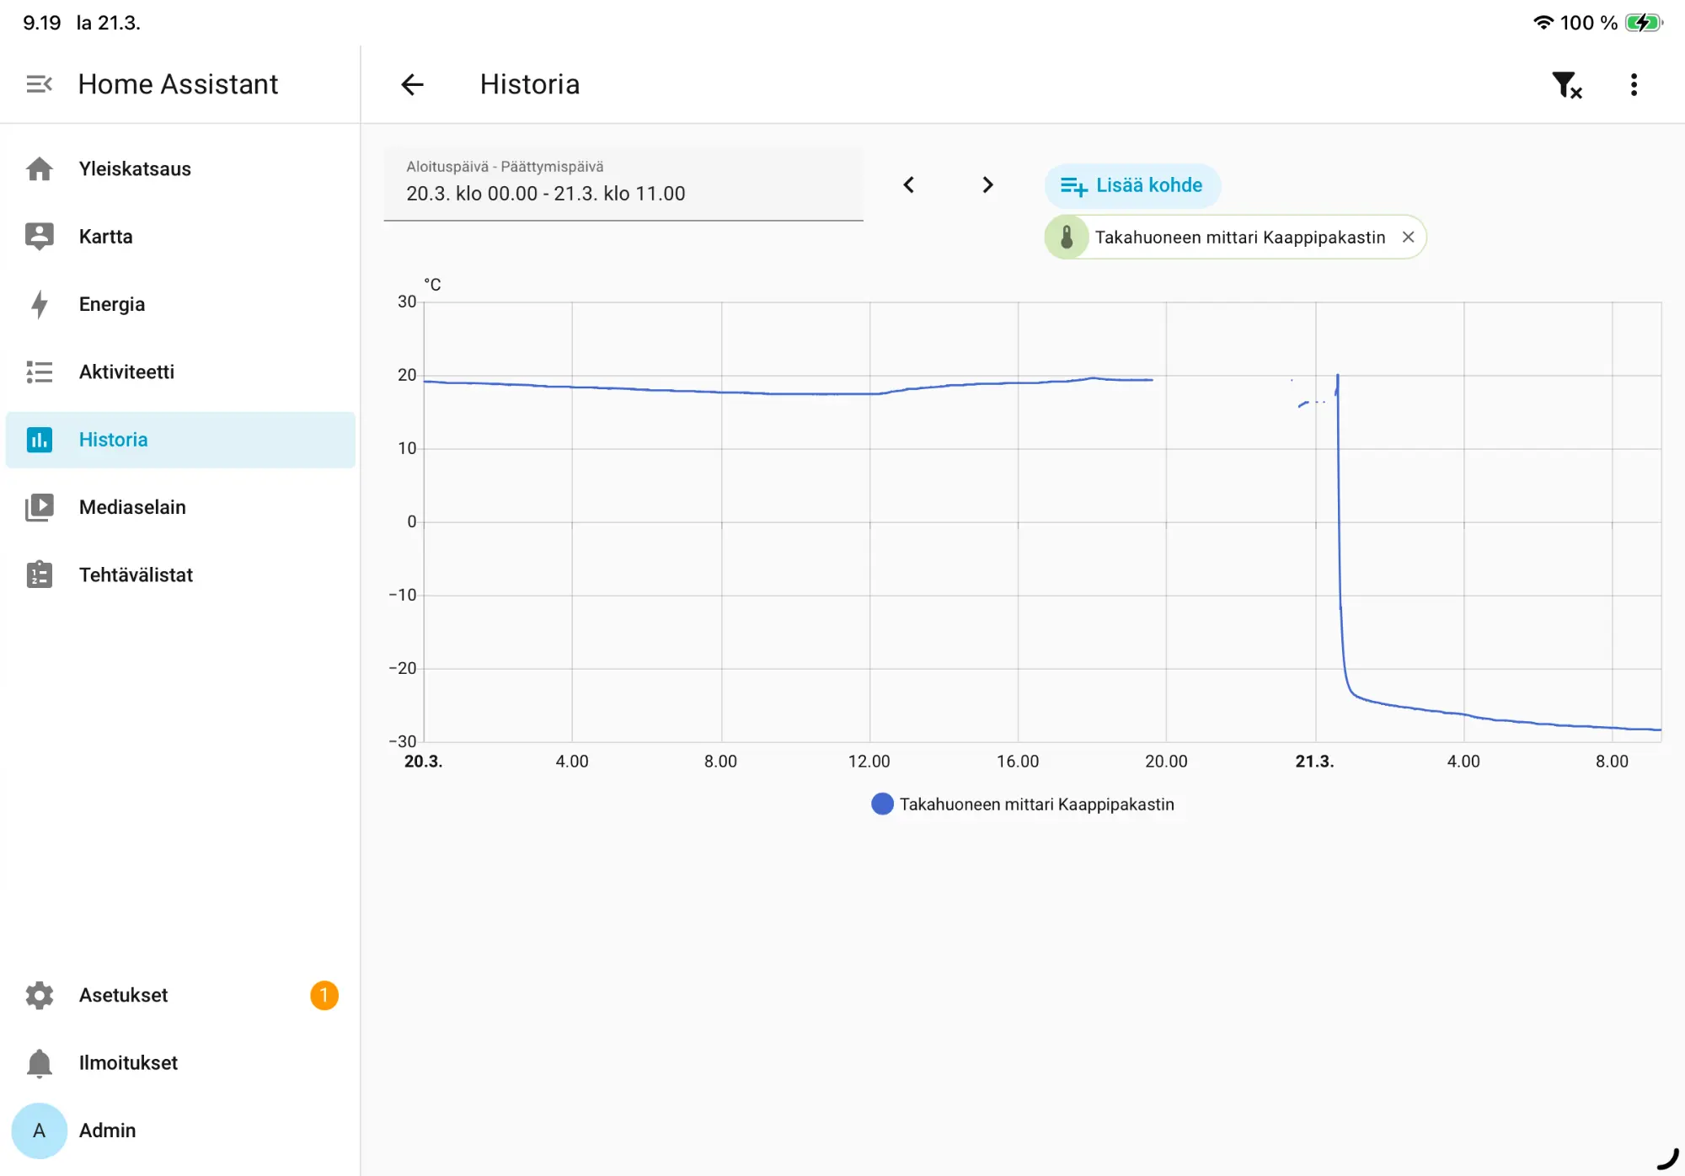Open Yleiskatsaus from the home icon
The image size is (1685, 1176).
tap(180, 168)
